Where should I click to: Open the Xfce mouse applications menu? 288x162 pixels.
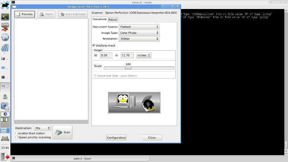tap(5, 5)
